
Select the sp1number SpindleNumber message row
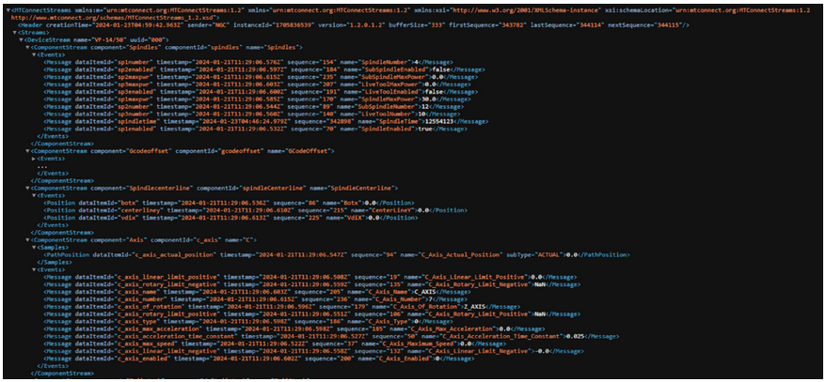coord(247,62)
